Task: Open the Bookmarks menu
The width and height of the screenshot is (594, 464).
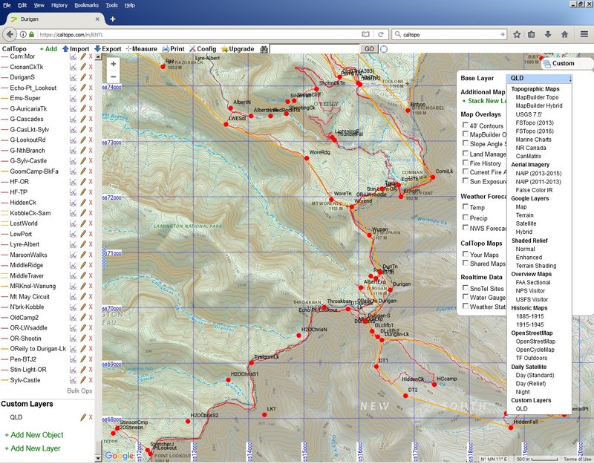Action: (86, 5)
